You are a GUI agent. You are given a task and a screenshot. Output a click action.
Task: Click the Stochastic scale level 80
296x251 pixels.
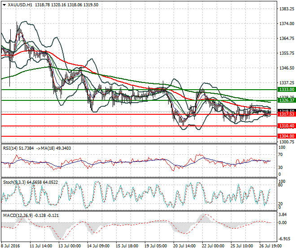(x=280, y=185)
